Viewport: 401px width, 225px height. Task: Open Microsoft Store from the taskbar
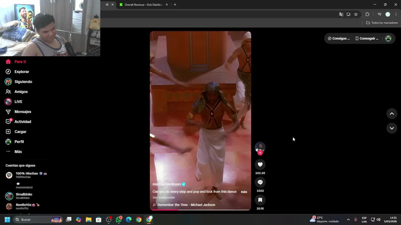[x=99, y=220]
